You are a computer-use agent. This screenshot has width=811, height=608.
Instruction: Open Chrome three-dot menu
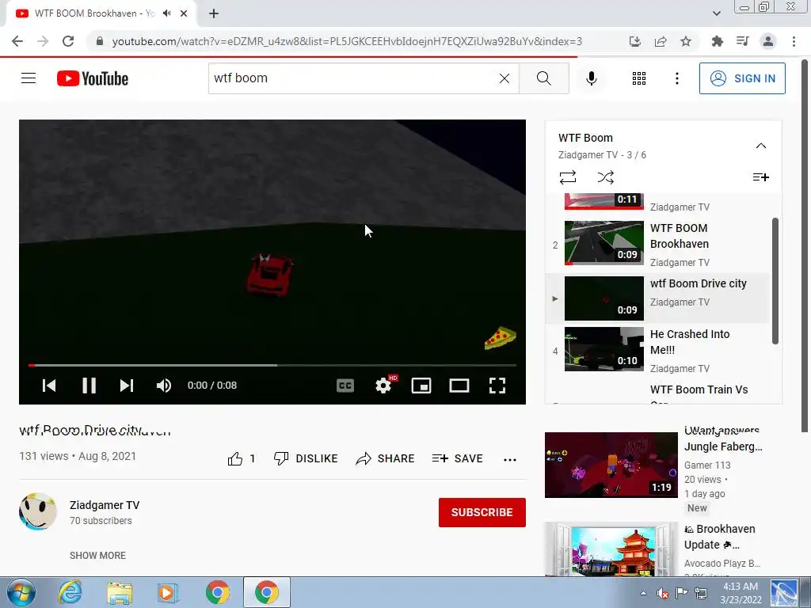(794, 41)
